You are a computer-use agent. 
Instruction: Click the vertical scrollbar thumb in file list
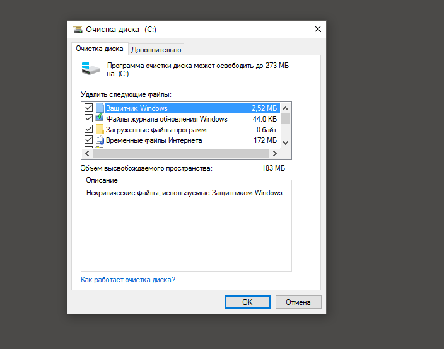286,119
